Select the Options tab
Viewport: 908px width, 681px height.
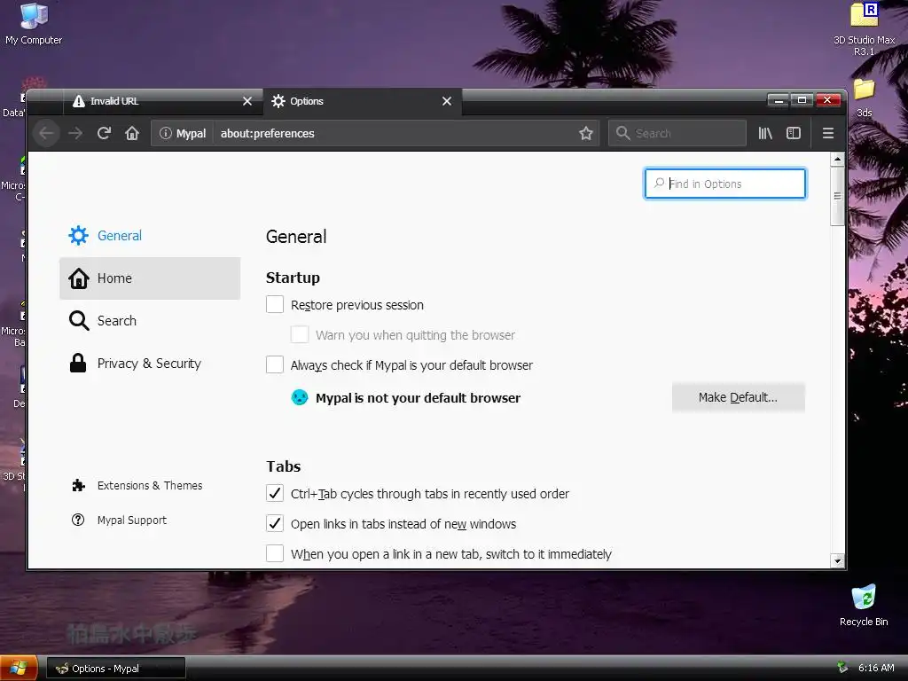(362, 101)
